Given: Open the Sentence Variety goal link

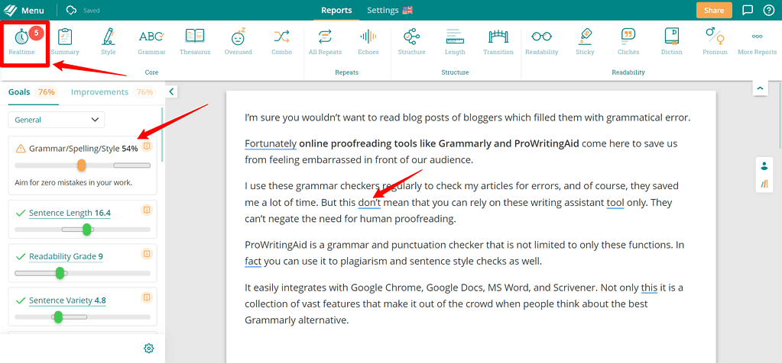Looking at the screenshot, I should tap(60, 300).
